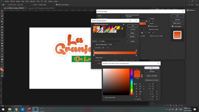Select the Path Selection arrow tool

[x=2, y=54]
